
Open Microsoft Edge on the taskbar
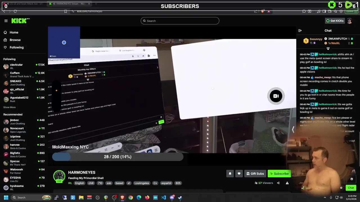click(139, 198)
